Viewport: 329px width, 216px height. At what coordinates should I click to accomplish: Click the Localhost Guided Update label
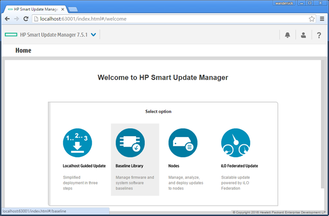coord(84,166)
